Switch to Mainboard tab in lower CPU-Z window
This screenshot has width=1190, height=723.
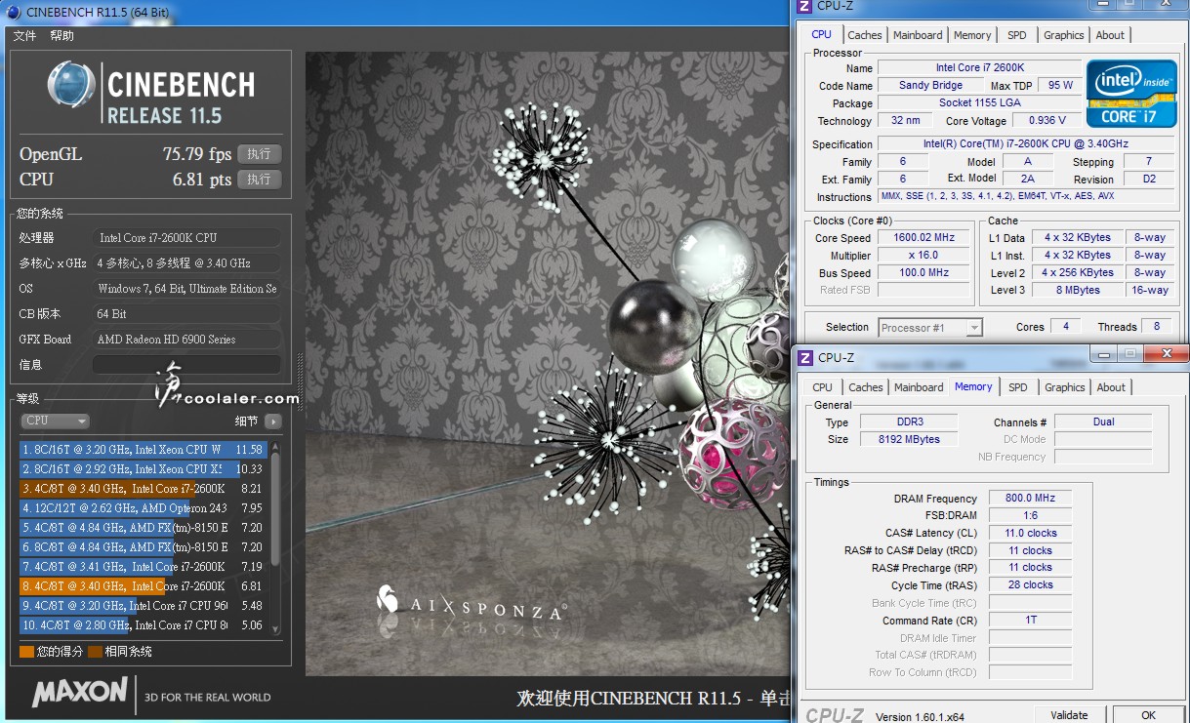pos(920,387)
